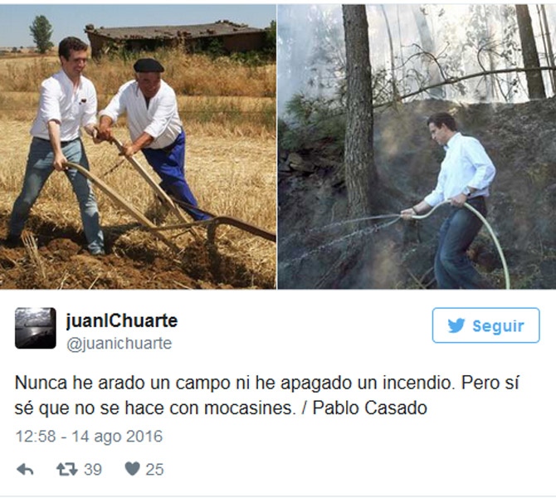Image resolution: width=556 pixels, height=498 pixels.
Task: Click the Twitter bird icon in Seguir
Action: [456, 325]
